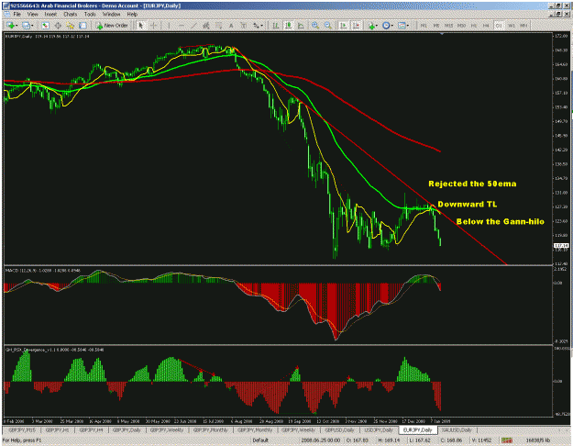Image resolution: width=573 pixels, height=446 pixels.
Task: Toggle the Terminal window
Action: [x=83, y=26]
